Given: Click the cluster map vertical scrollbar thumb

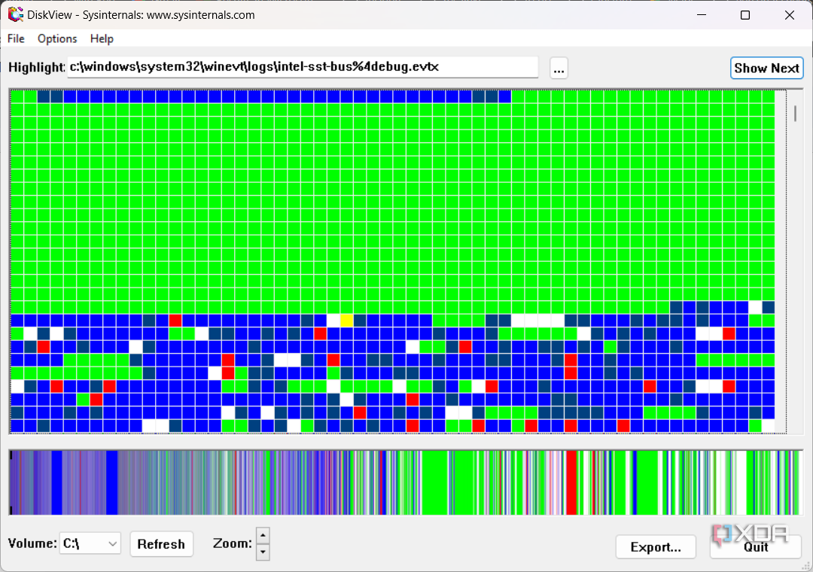Looking at the screenshot, I should coord(795,113).
